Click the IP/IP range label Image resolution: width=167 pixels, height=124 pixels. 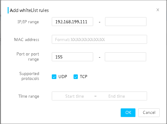[x=28, y=22]
